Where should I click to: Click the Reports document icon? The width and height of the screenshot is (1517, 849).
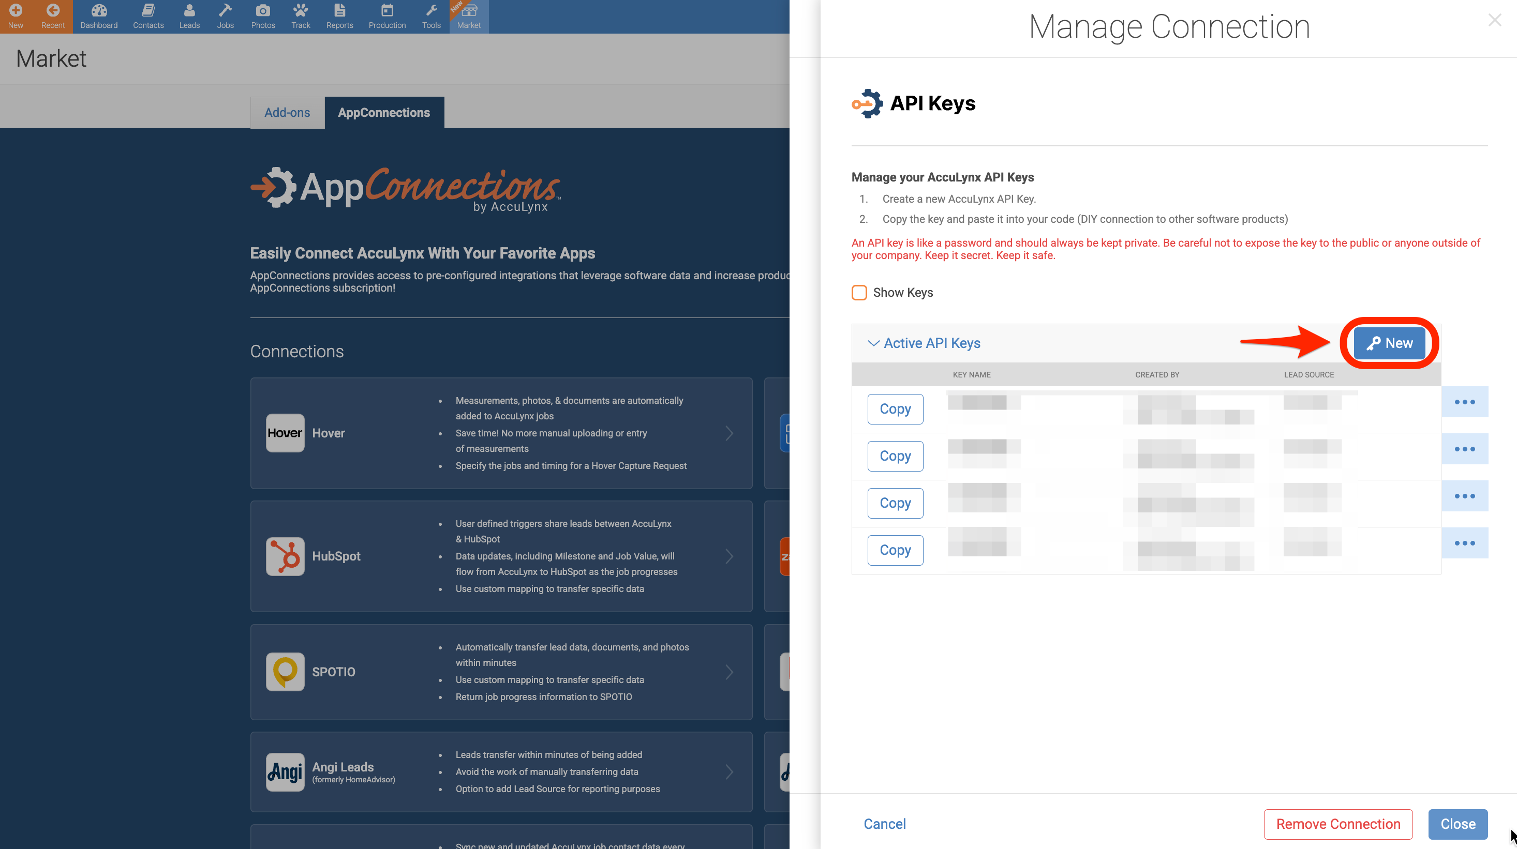339,10
